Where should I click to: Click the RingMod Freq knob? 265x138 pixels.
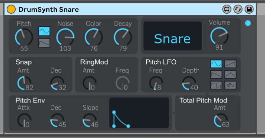tap(122, 83)
